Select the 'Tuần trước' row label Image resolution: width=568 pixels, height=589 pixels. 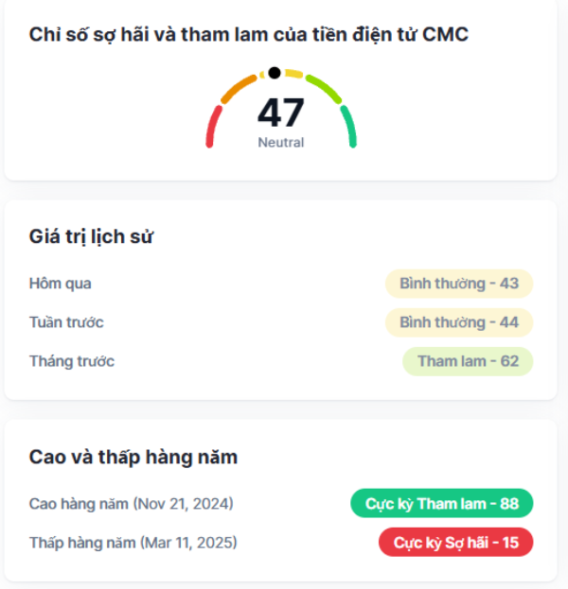[x=66, y=322]
